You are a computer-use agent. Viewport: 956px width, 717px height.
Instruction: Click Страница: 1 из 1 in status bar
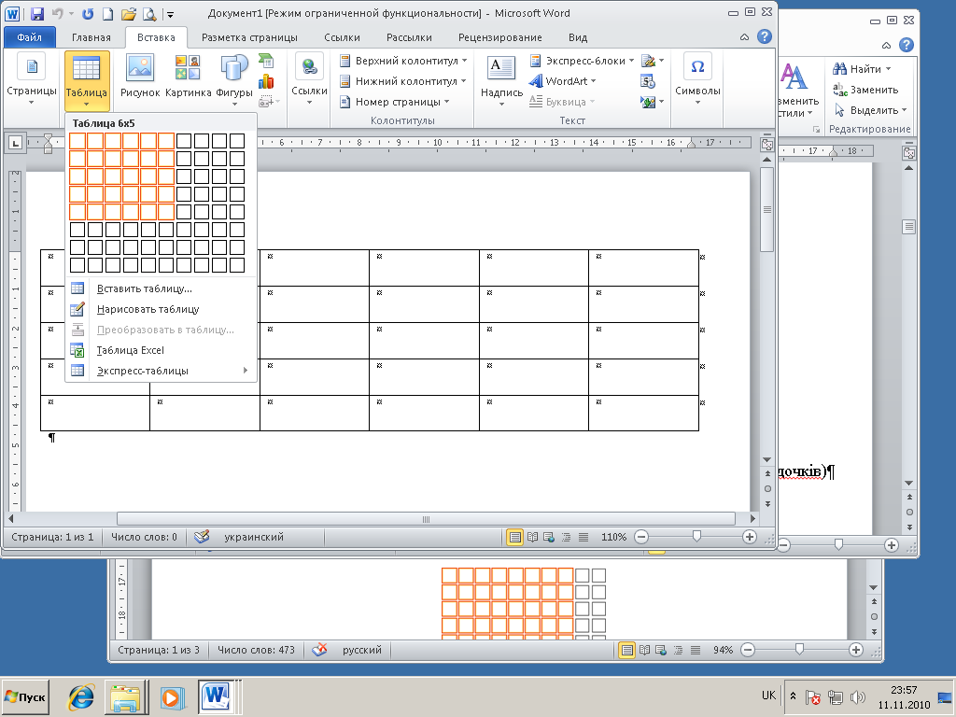(x=52, y=537)
